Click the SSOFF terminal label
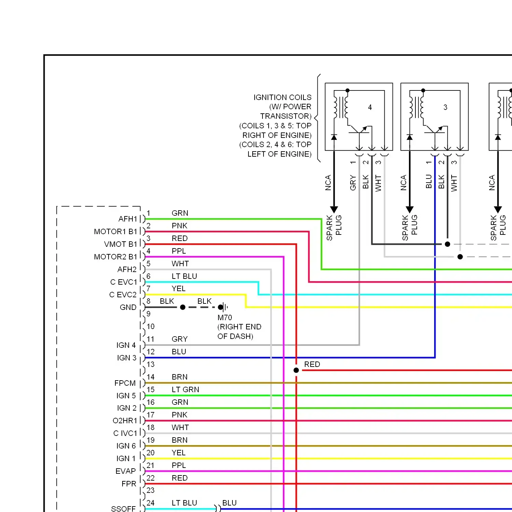This screenshot has height=512, width=512. click(x=123, y=509)
